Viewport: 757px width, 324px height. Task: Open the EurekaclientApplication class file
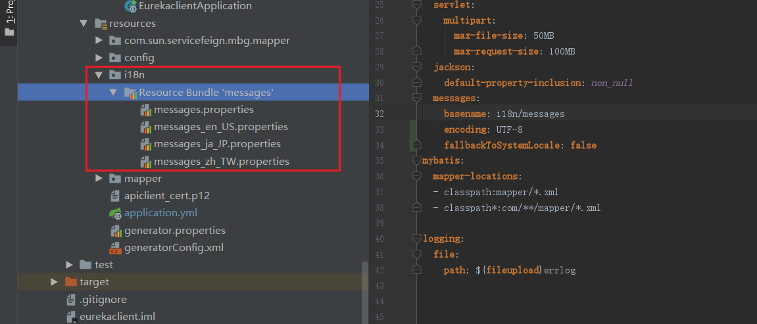(195, 6)
